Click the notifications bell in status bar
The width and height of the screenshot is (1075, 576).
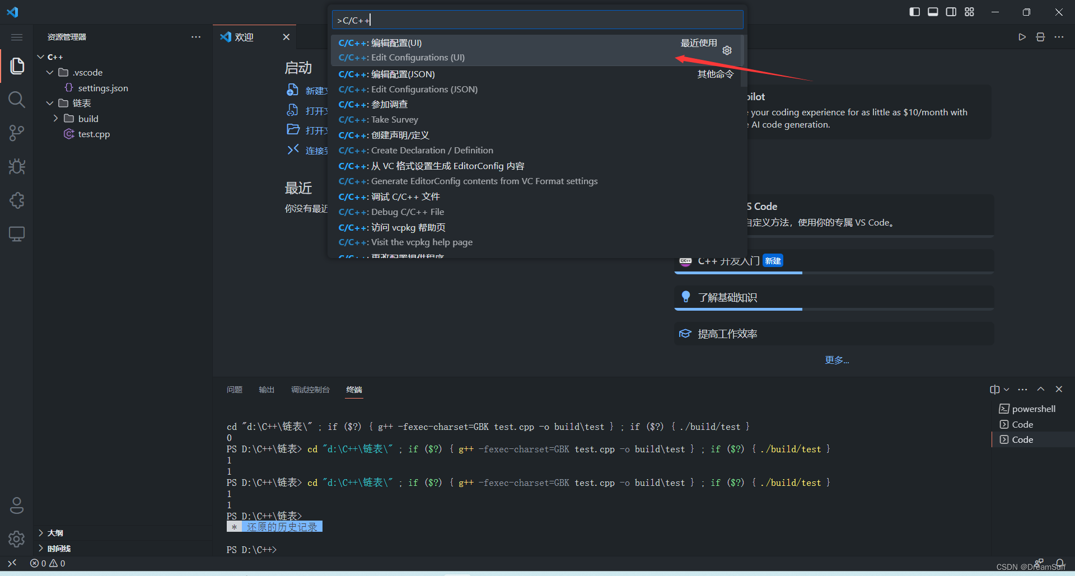1060,563
